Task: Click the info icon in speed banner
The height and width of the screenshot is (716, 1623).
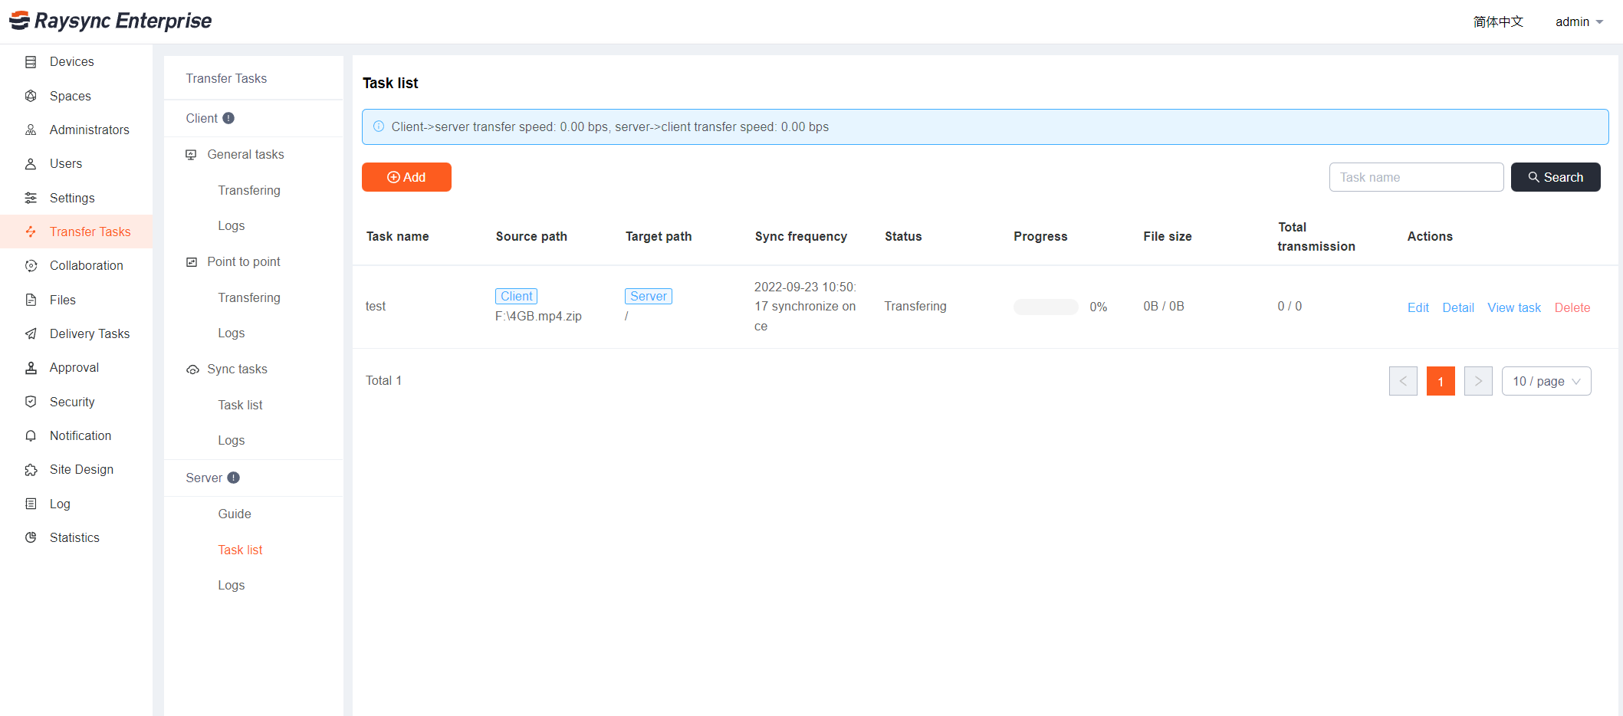Action: tap(379, 126)
